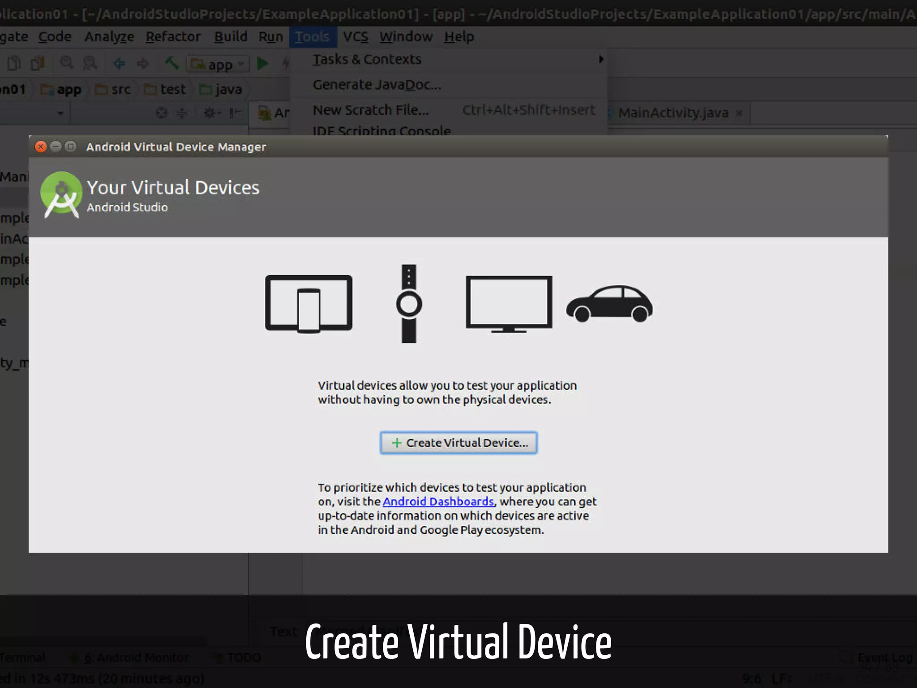Open the VCS menu
This screenshot has width=917, height=688.
coord(356,37)
